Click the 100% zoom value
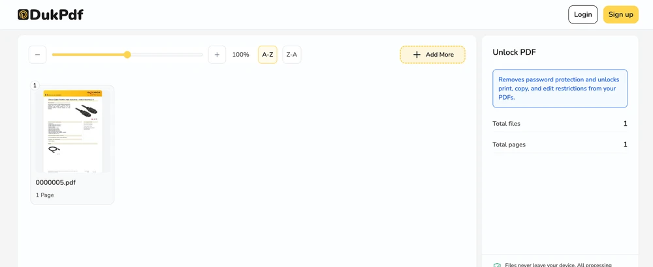 click(240, 55)
